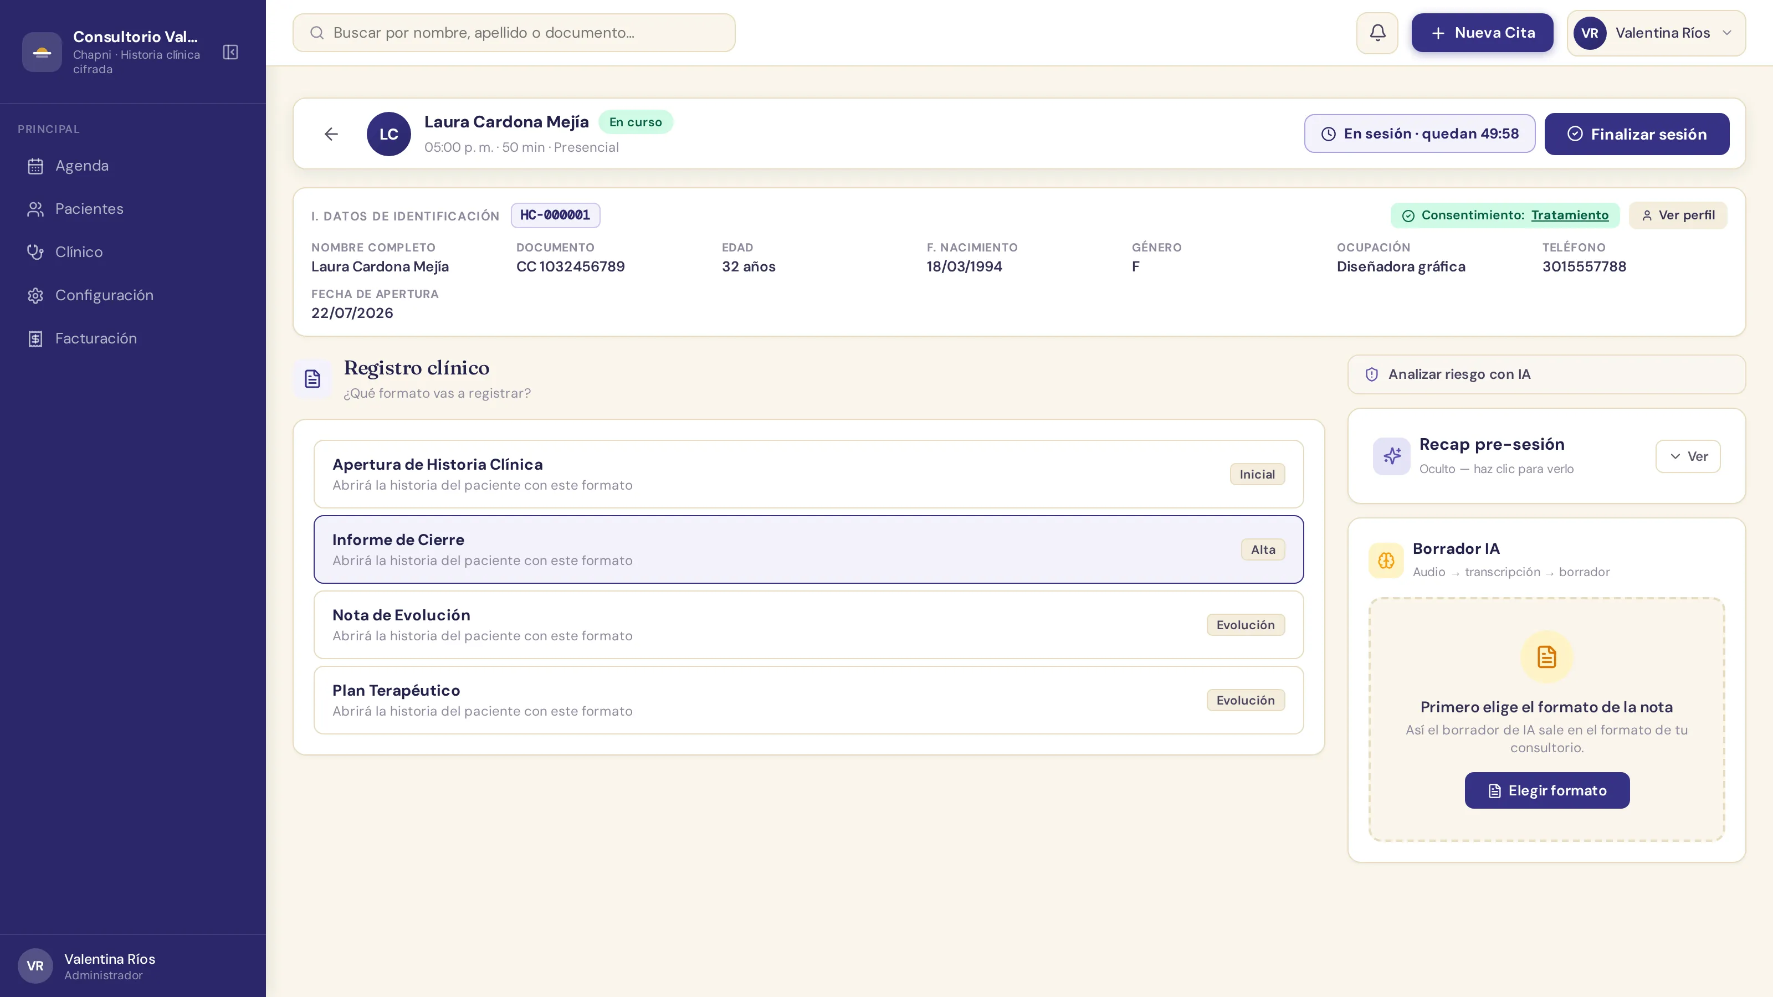Expand Recap pre-sesión with Ver
The image size is (1773, 997).
(x=1688, y=456)
